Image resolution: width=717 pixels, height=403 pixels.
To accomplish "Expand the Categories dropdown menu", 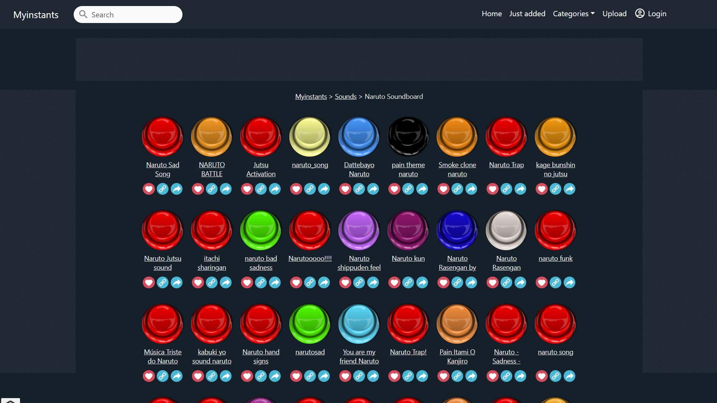I will [x=573, y=14].
